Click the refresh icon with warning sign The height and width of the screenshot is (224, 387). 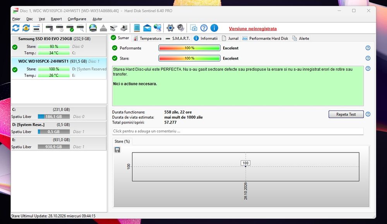(x=26, y=28)
